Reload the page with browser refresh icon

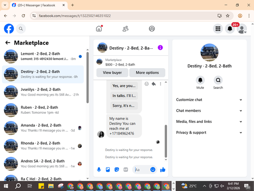pyautogui.click(x=23, y=16)
